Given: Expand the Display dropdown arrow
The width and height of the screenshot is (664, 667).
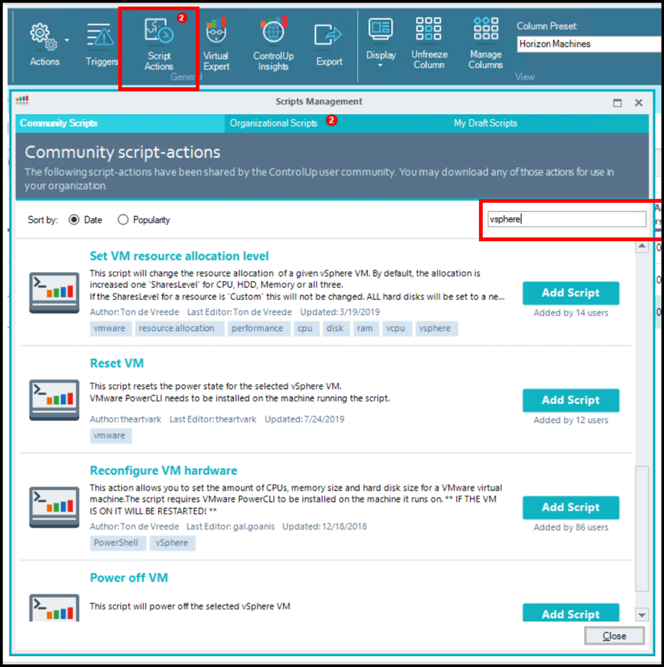Looking at the screenshot, I should click(x=380, y=66).
